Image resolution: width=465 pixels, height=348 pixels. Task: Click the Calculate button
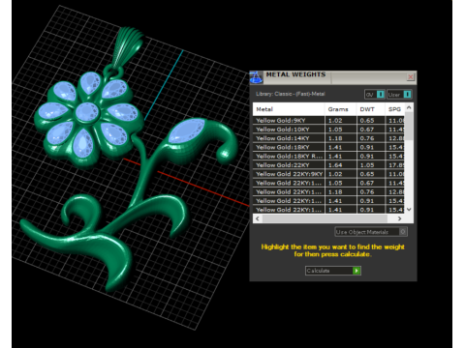(x=333, y=271)
